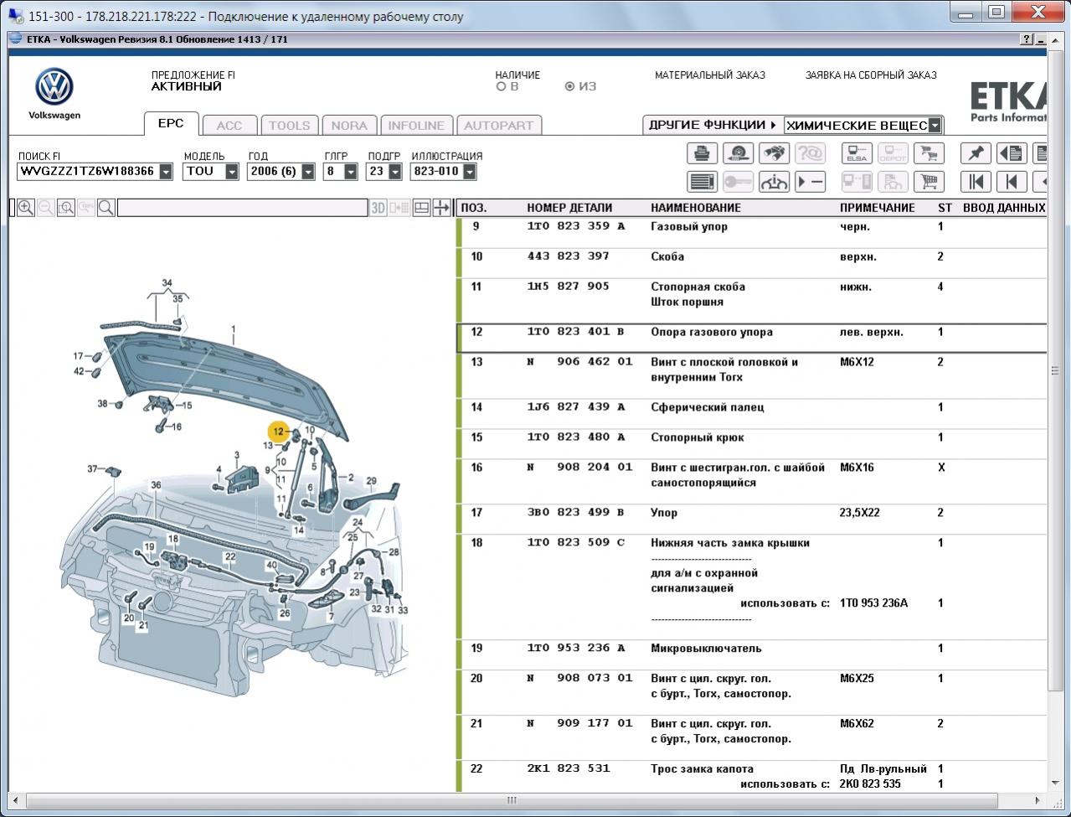Select the 'В' availability radio button
The image size is (1071, 817).
[501, 86]
